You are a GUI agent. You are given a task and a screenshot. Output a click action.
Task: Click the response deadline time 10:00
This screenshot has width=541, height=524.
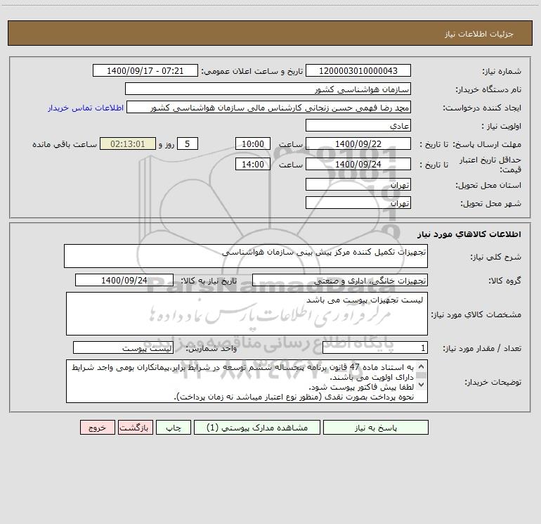coord(252,143)
